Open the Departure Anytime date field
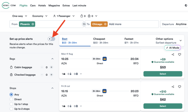The width and height of the screenshot is (188, 112). (174, 24)
